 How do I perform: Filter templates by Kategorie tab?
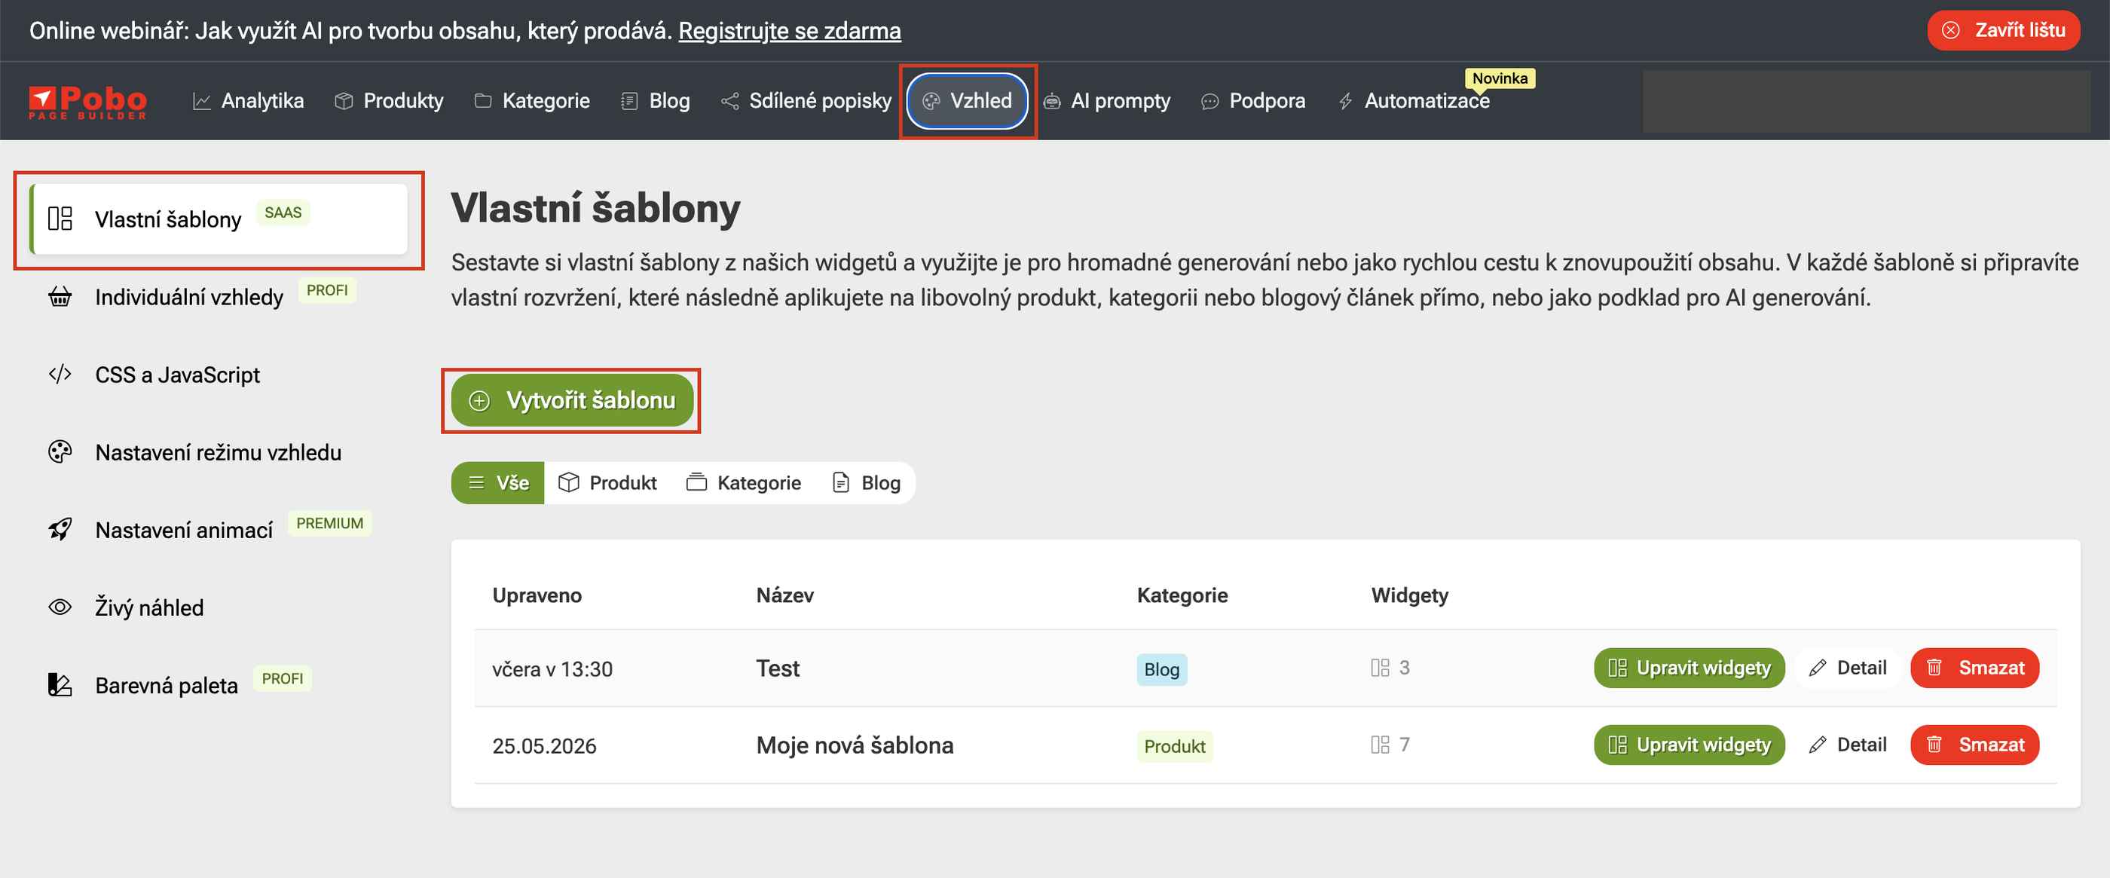(744, 482)
